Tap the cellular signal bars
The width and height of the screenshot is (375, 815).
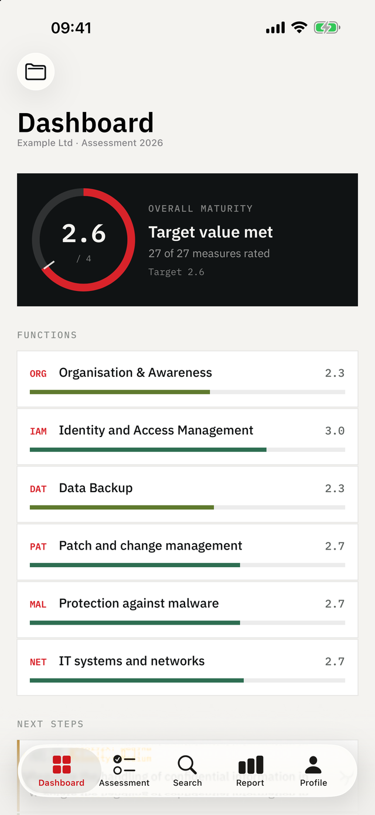click(x=275, y=28)
